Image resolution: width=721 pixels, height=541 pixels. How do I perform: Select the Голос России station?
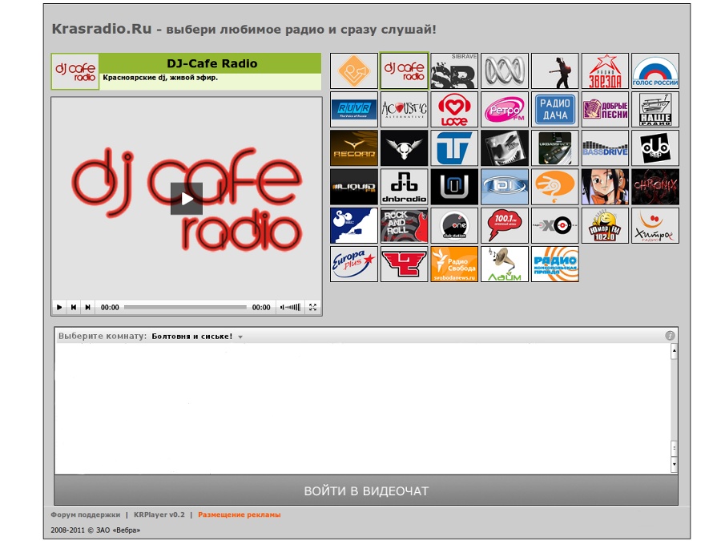655,71
